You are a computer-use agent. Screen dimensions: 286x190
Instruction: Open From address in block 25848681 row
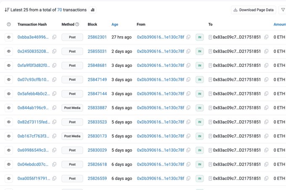[161, 66]
